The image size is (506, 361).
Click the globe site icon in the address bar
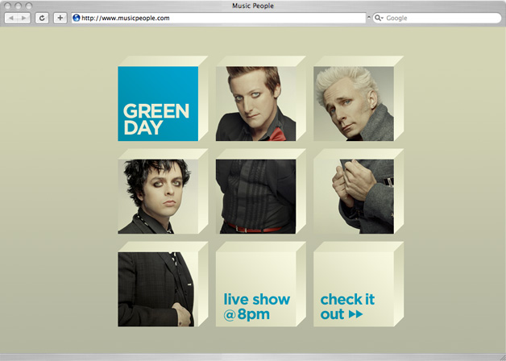(x=77, y=18)
